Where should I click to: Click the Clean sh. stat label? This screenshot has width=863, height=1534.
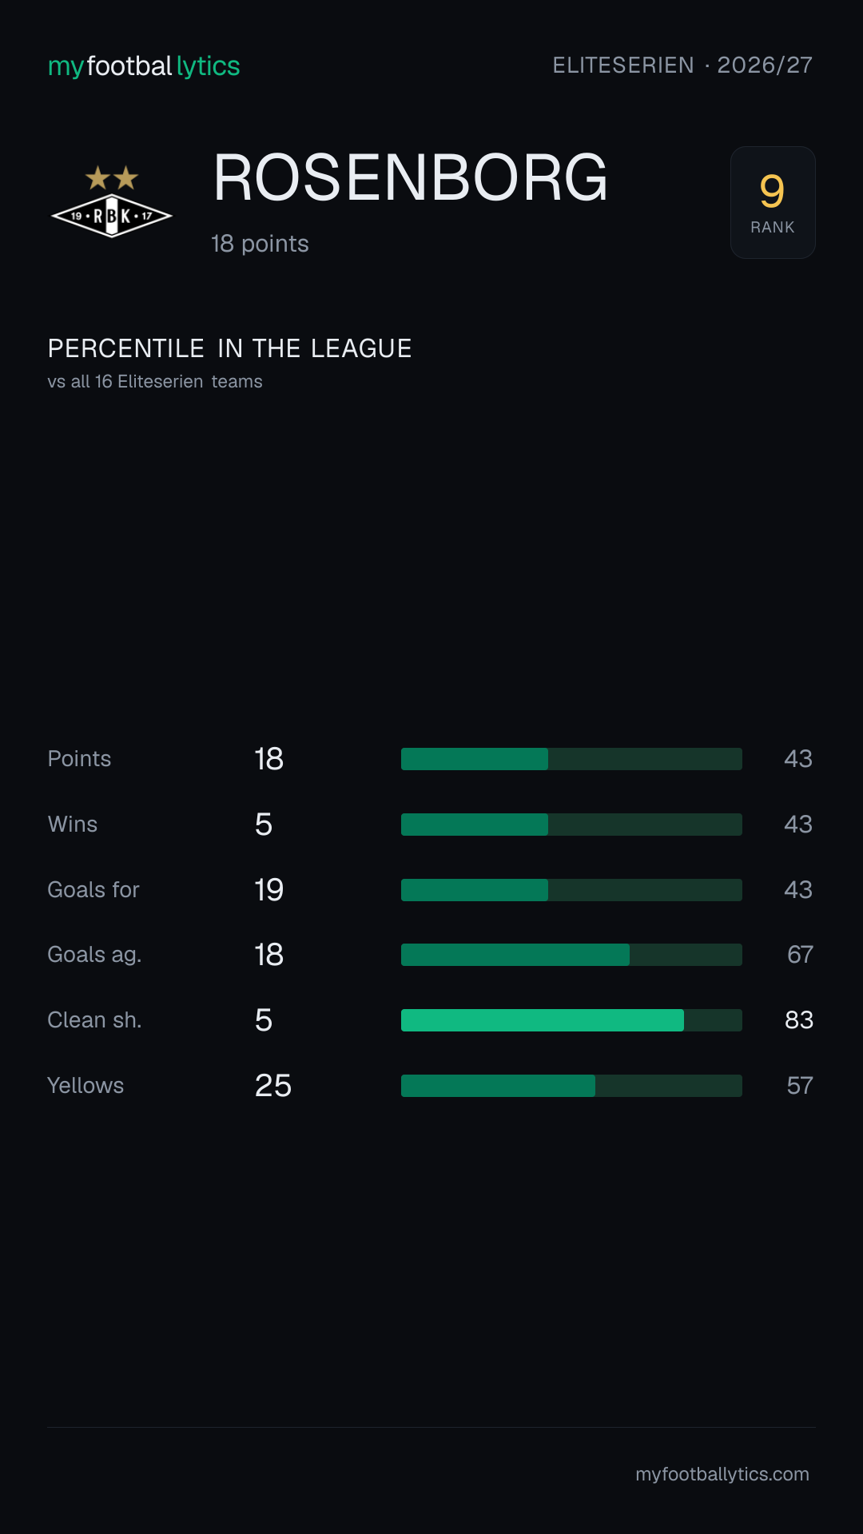coord(94,1020)
